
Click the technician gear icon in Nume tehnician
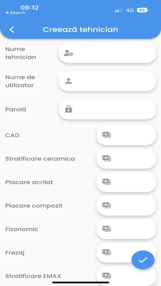[68, 53]
